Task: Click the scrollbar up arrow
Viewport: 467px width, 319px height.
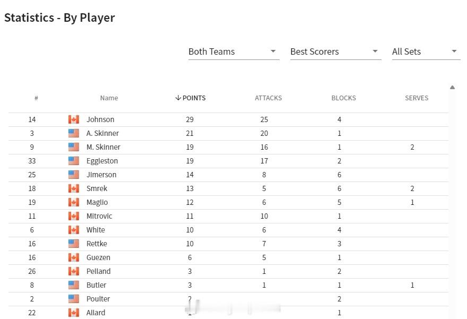Action: [x=452, y=87]
